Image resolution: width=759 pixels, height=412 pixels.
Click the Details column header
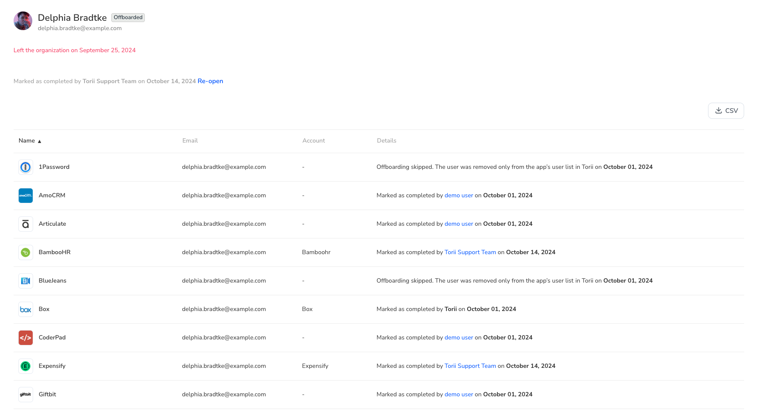[387, 141]
